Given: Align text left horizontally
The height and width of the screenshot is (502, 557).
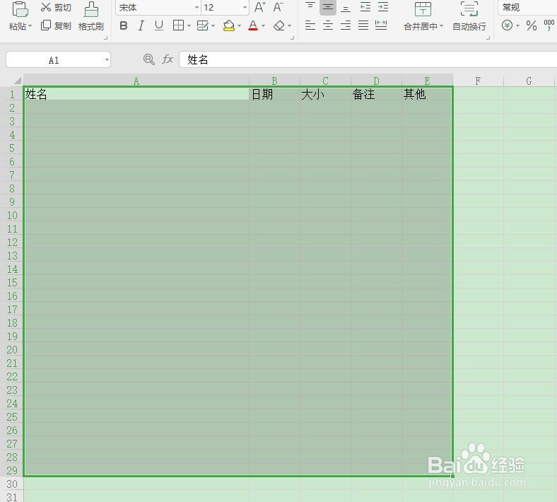Looking at the screenshot, I should [x=310, y=25].
